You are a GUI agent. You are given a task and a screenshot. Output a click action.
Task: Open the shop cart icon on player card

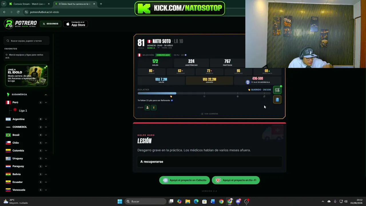click(x=277, y=90)
